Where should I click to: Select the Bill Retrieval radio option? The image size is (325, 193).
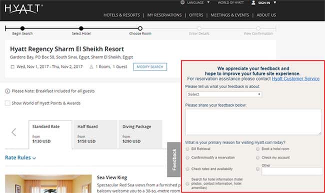[187, 149]
